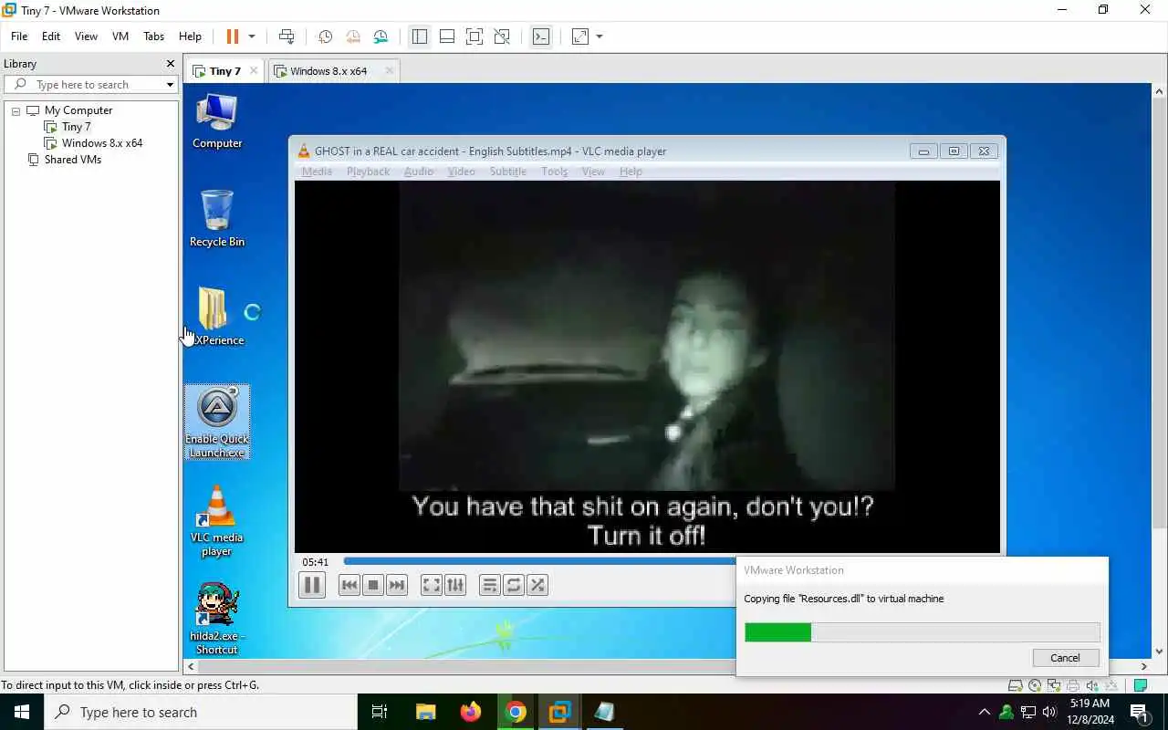This screenshot has width=1168, height=730.
Task: Open the VMware Help menu
Action: coord(190,36)
